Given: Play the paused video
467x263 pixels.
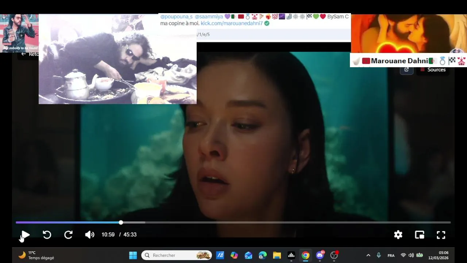Looking at the screenshot, I should [25, 235].
